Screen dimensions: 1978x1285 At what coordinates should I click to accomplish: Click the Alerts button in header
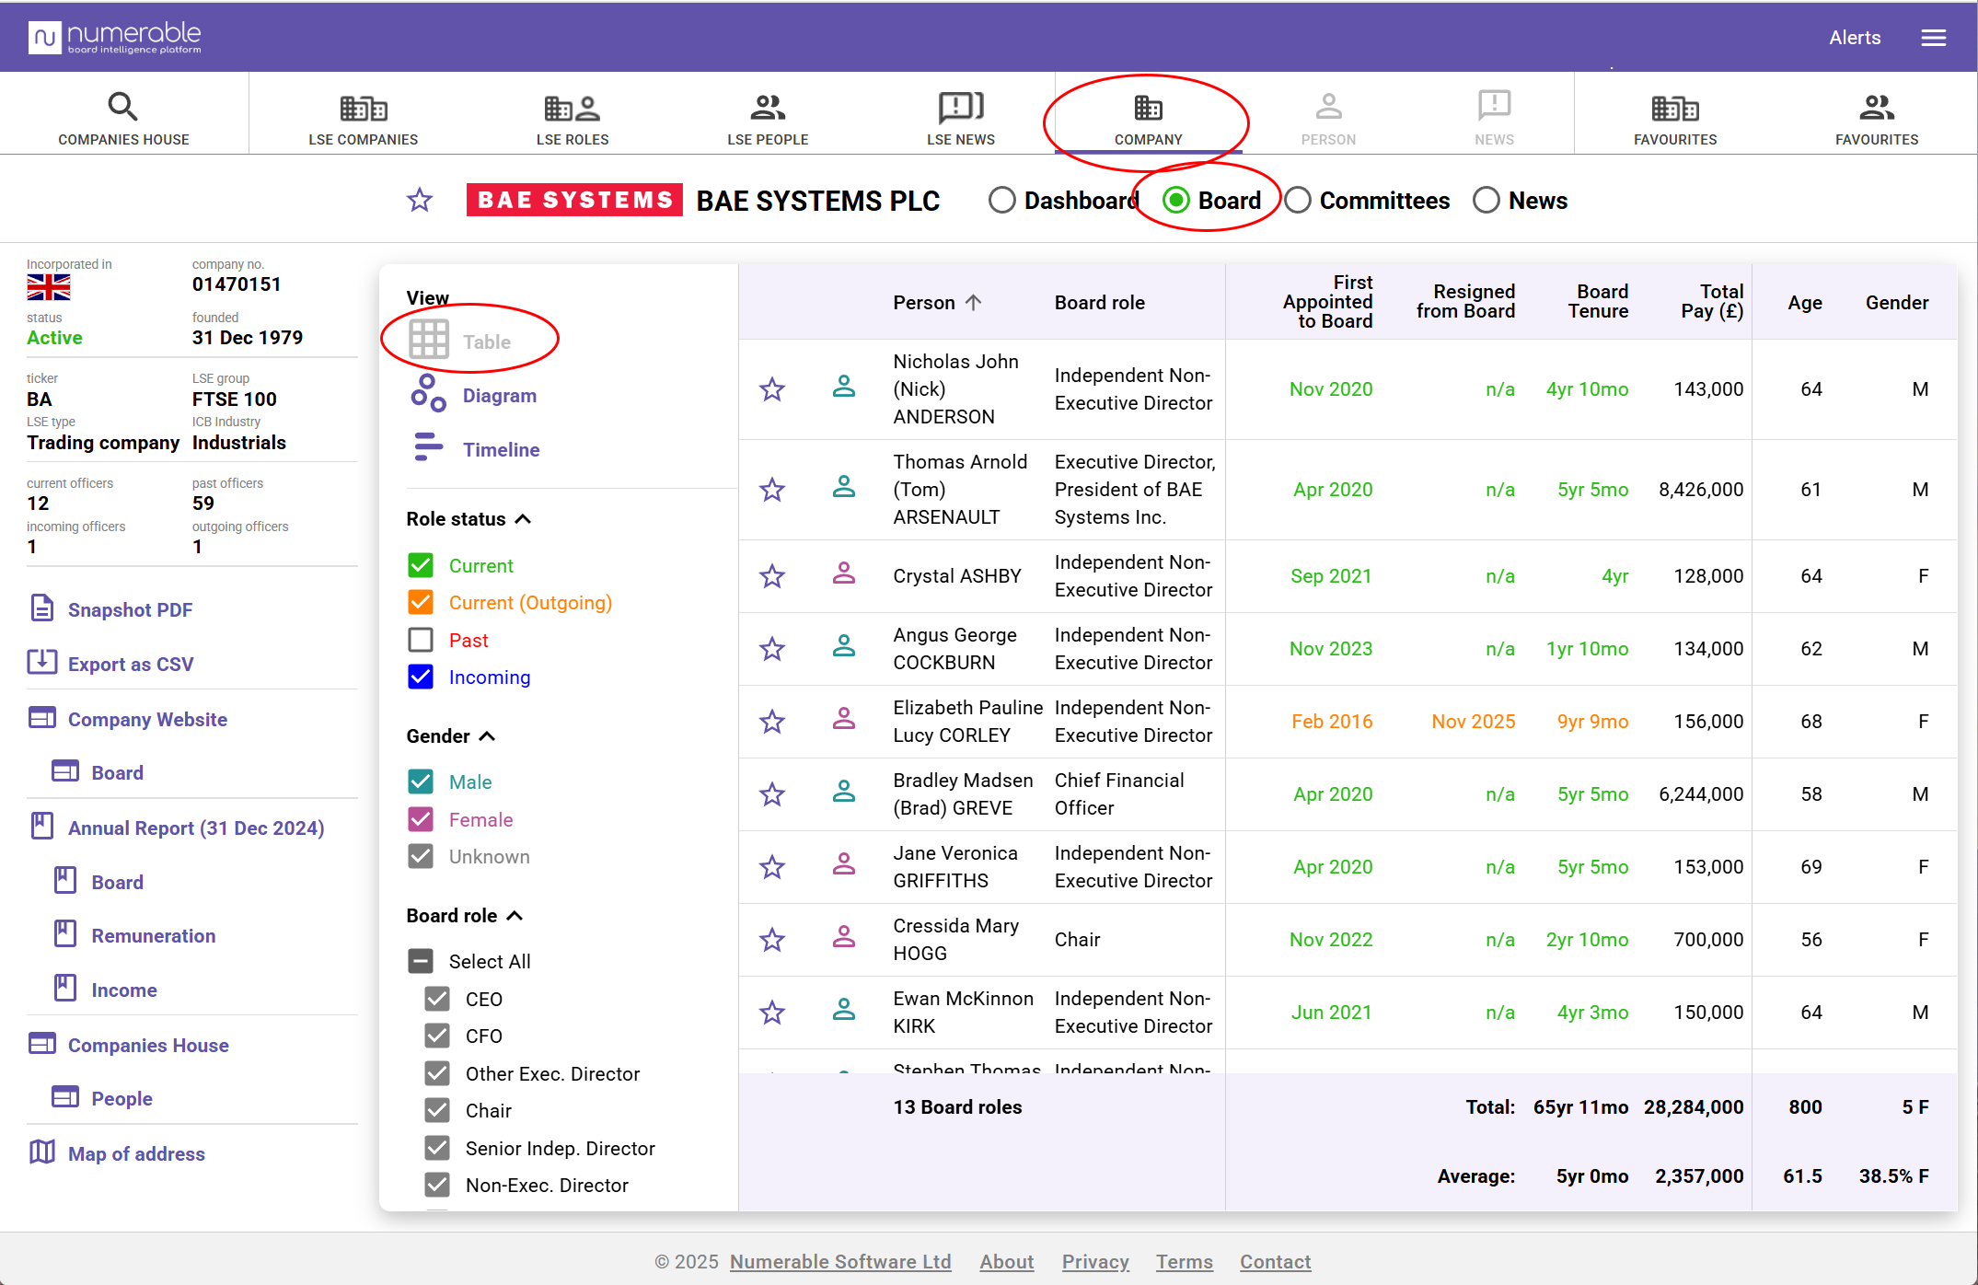click(1854, 38)
